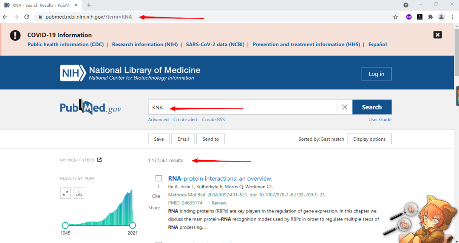
Task: Expand the results by year chart
Action: 65,193
